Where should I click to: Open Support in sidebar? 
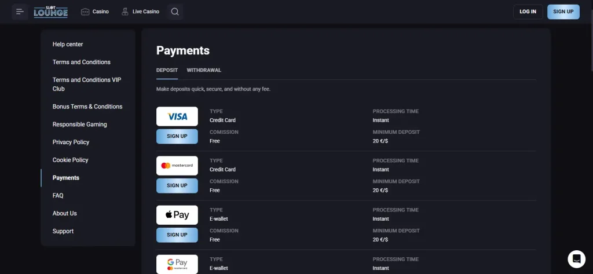click(63, 231)
